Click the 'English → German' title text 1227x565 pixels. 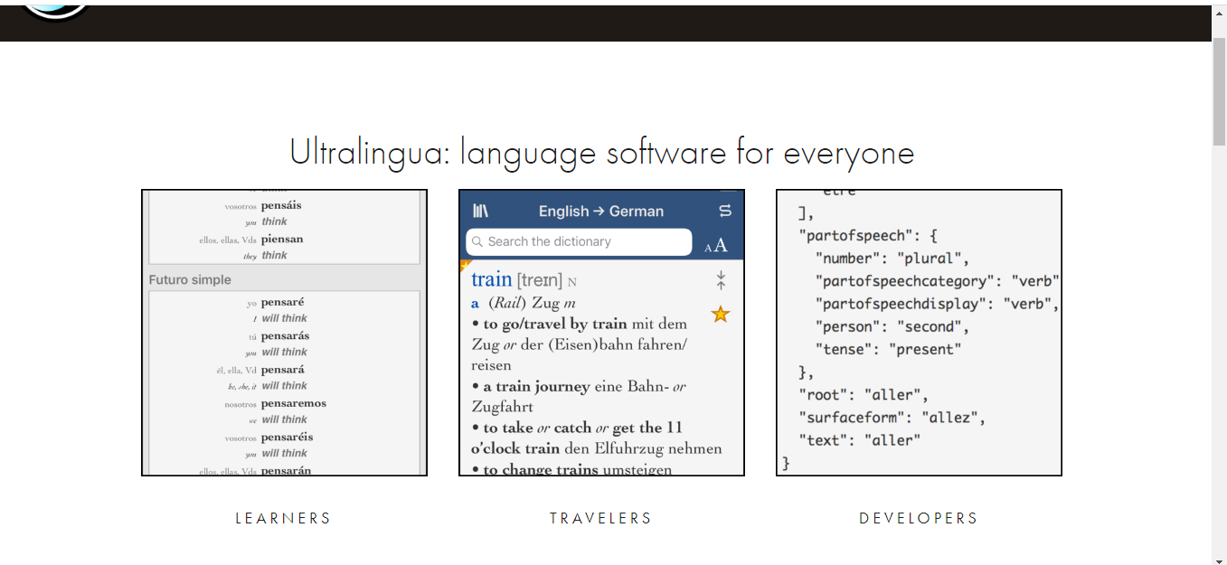(x=601, y=211)
